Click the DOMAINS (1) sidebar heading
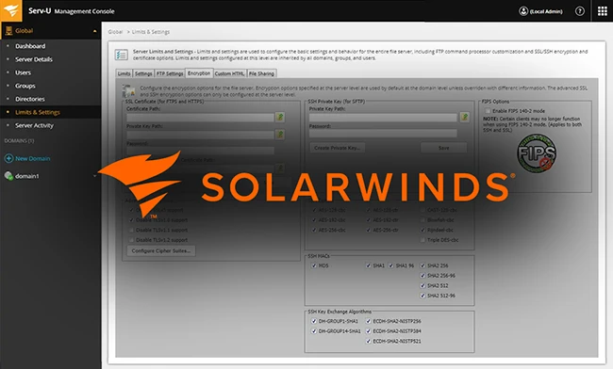 19,141
